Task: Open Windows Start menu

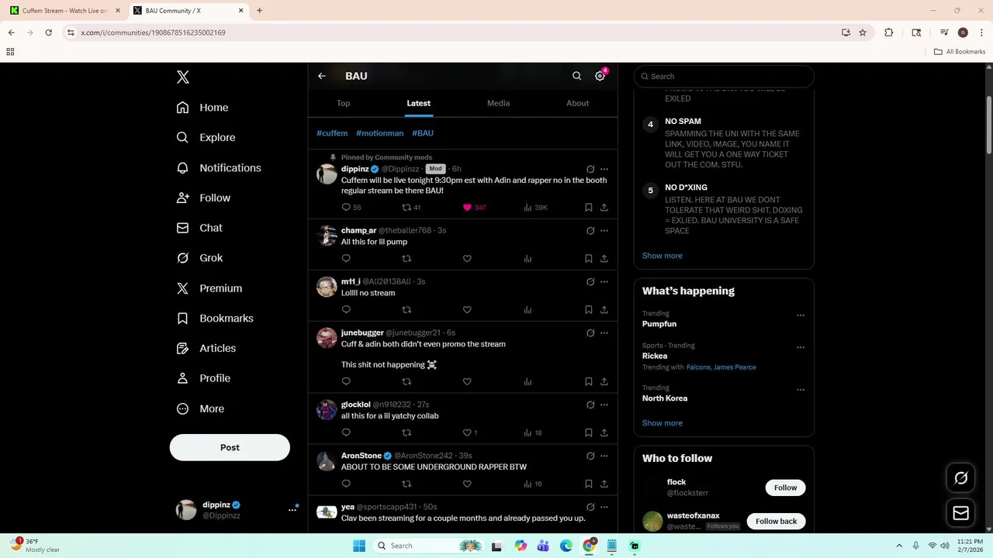Action: (359, 546)
